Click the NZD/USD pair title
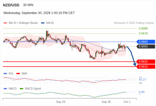This screenshot has width=156, height=106. [11, 5]
